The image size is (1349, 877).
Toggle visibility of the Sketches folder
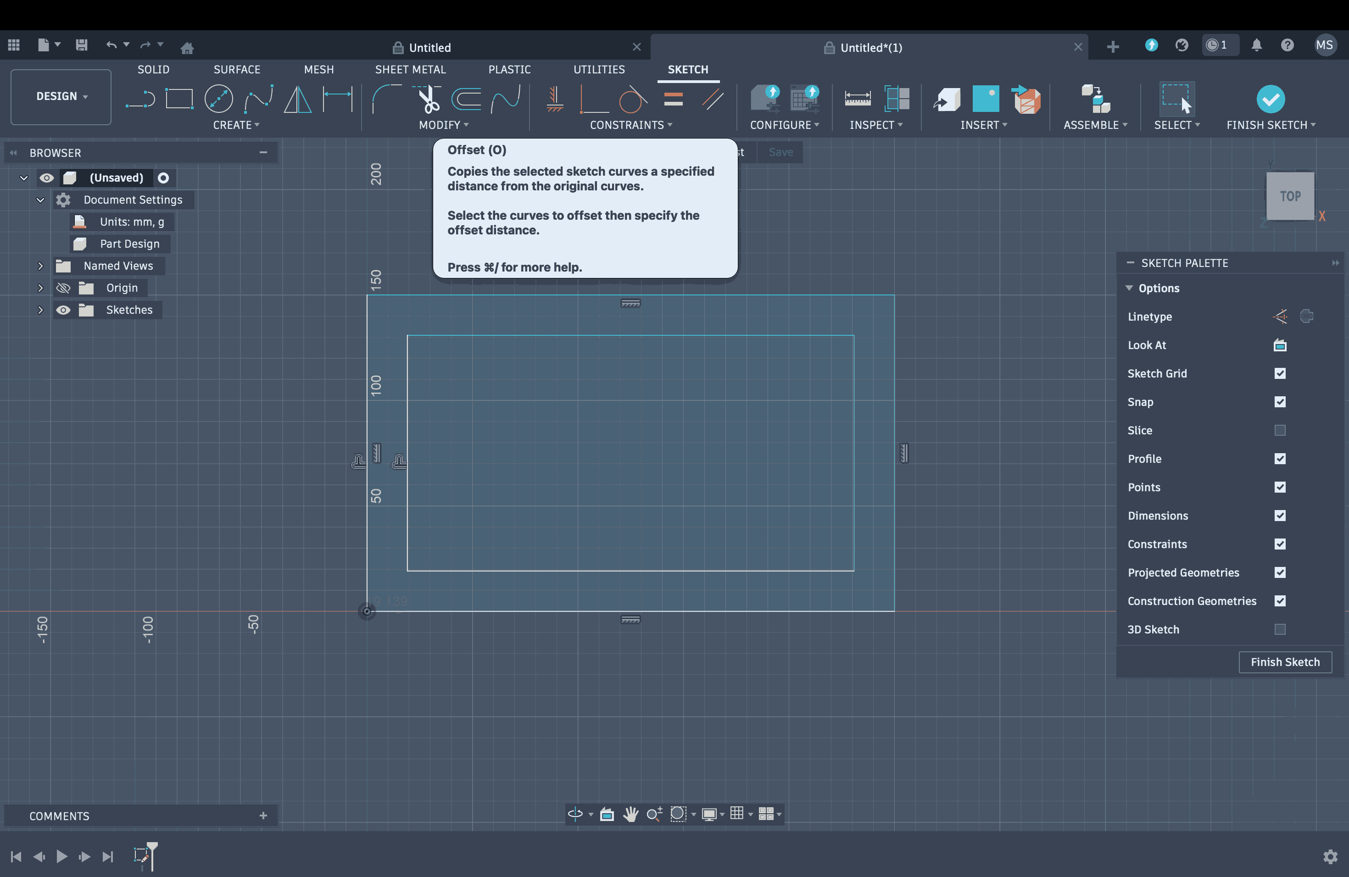click(x=63, y=310)
